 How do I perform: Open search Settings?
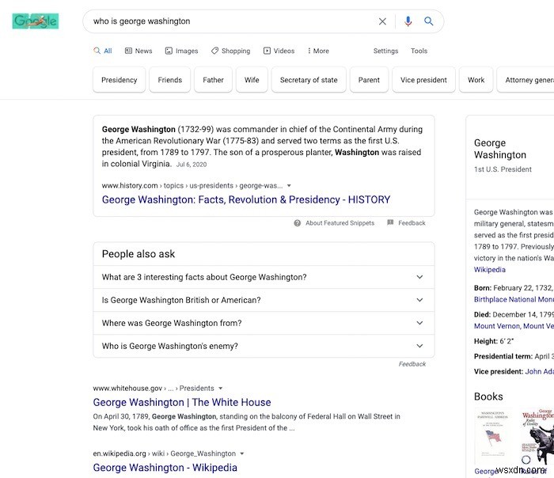pos(386,51)
